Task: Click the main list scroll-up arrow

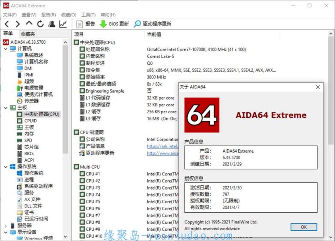Action: coord(331,34)
